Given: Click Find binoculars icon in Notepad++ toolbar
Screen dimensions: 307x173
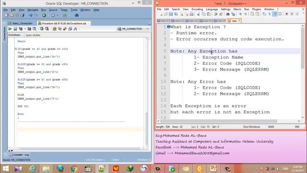Looking at the screenshot, I should tap(228, 14).
